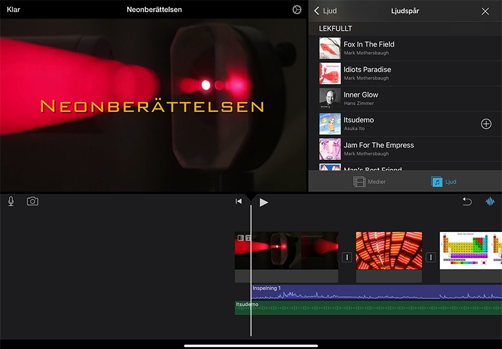Screen dimensions: 502x349
Task: Tap the Ljudspår panel heading
Action: tap(405, 11)
